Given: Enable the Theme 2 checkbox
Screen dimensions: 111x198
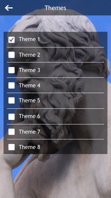Looking at the screenshot, I should [x=12, y=55].
